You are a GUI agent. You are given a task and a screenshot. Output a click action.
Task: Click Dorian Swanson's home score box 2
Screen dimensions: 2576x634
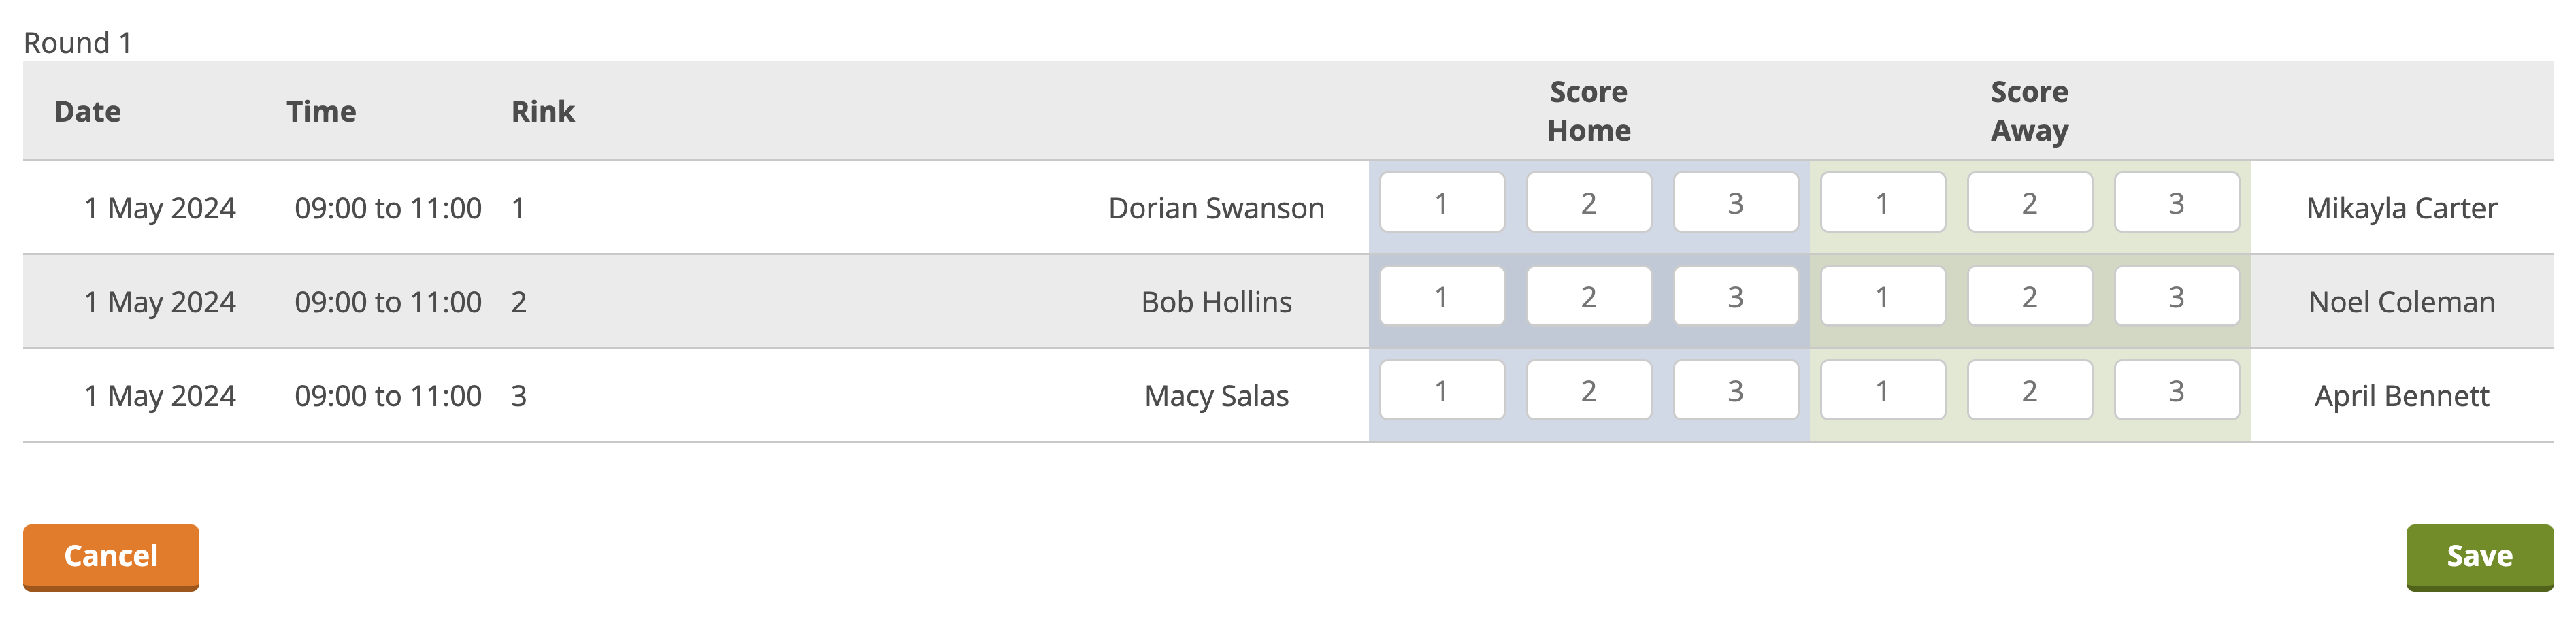tap(1589, 203)
